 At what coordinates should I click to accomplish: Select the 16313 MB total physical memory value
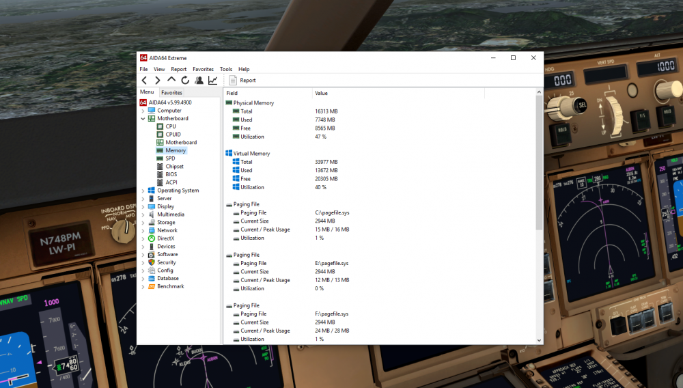[x=326, y=111]
